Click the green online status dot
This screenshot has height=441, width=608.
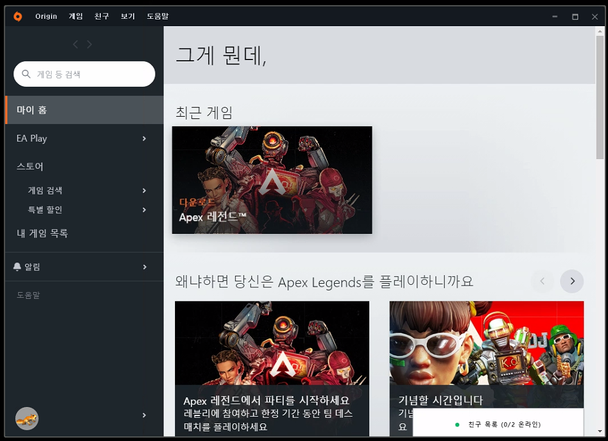[x=457, y=425]
